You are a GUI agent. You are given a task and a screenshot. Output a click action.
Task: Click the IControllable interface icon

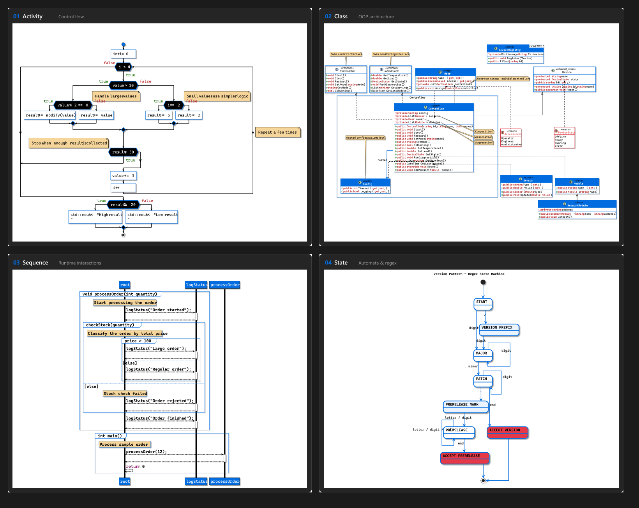pos(337,70)
